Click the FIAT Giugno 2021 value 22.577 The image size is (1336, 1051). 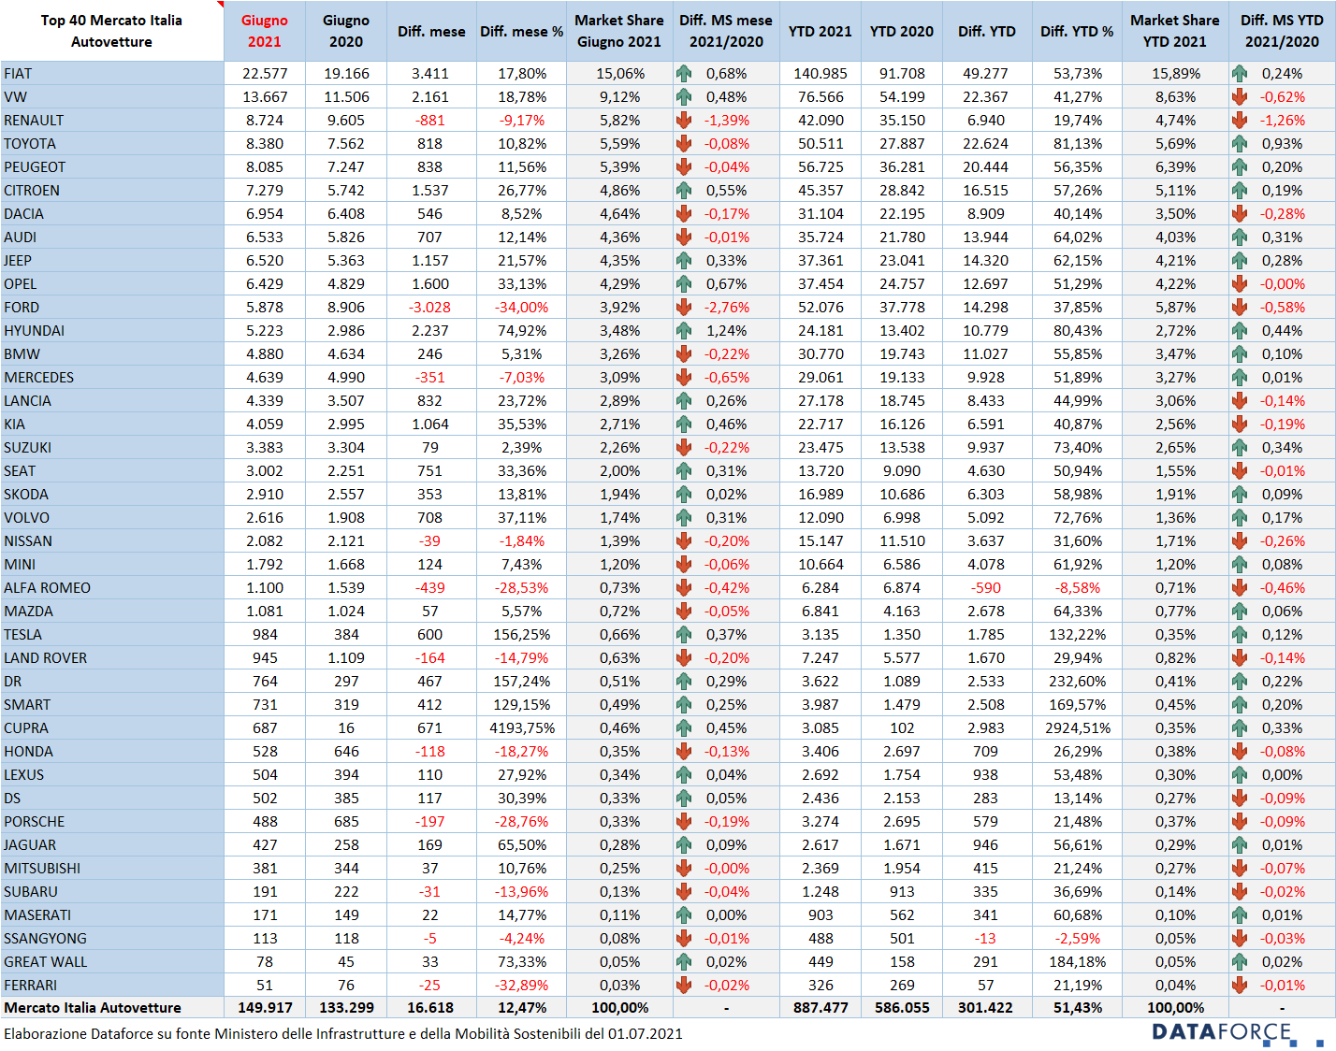coord(265,73)
